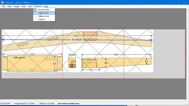Maximize the BigPrint window

pos(178,2)
